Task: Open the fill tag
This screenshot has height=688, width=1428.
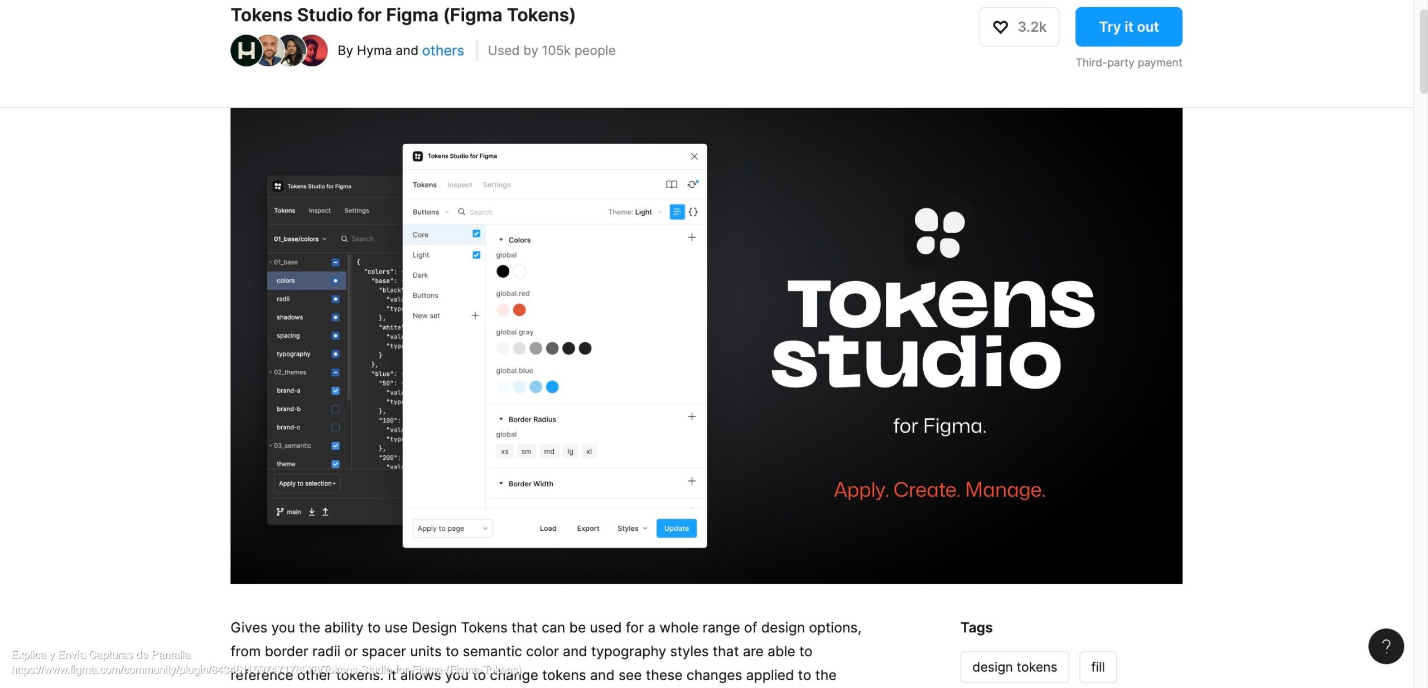Action: (x=1098, y=667)
